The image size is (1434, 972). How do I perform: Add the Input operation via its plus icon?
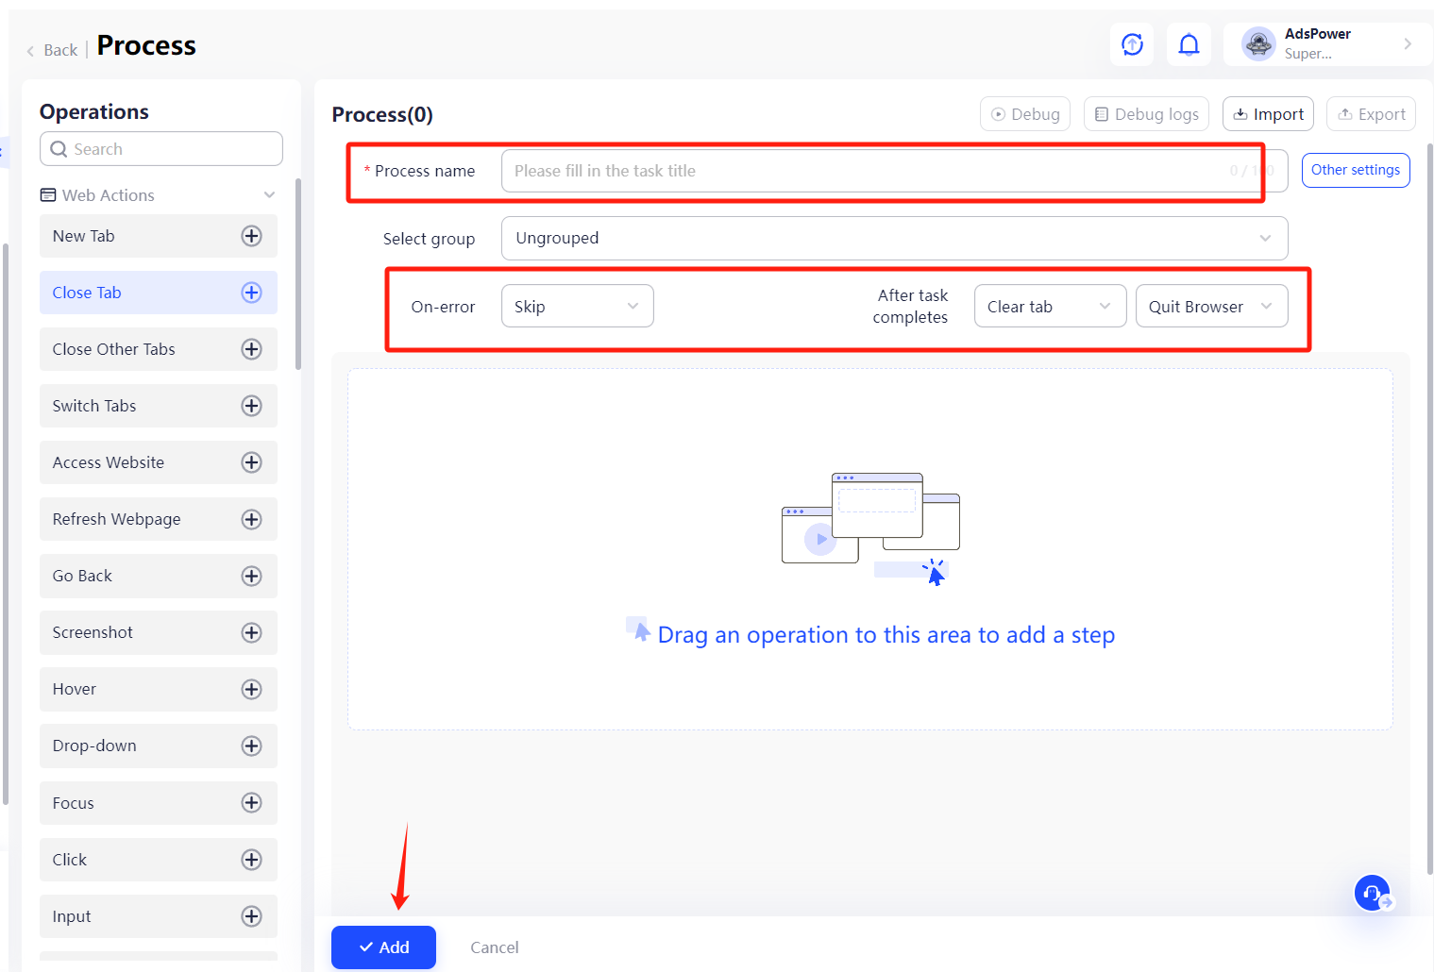[x=251, y=916]
